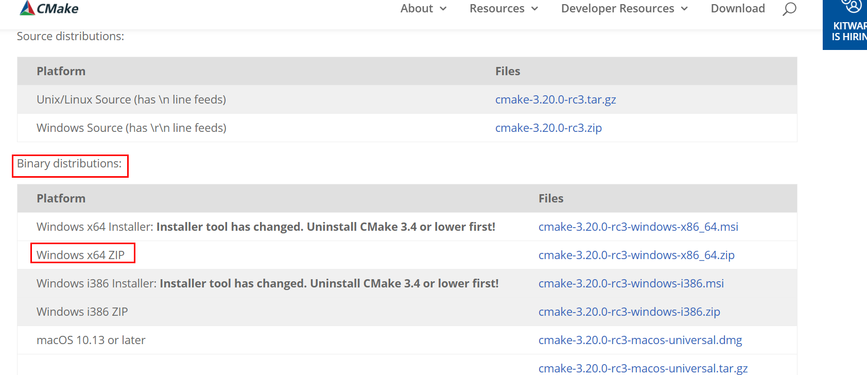Open the Download menu item
This screenshot has width=867, height=375.
(738, 9)
